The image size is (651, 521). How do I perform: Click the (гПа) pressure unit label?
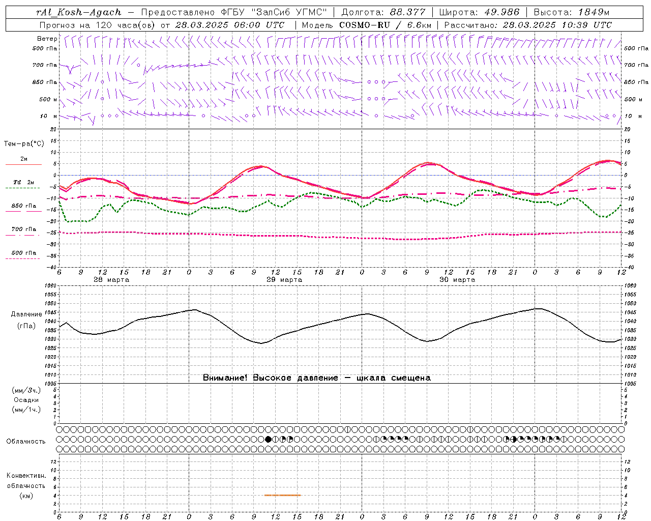click(x=26, y=326)
